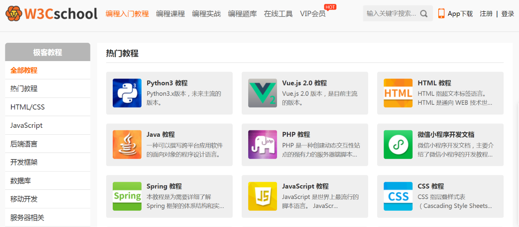Click the 注册 link
Screen dimensions: 519x227
(486, 14)
